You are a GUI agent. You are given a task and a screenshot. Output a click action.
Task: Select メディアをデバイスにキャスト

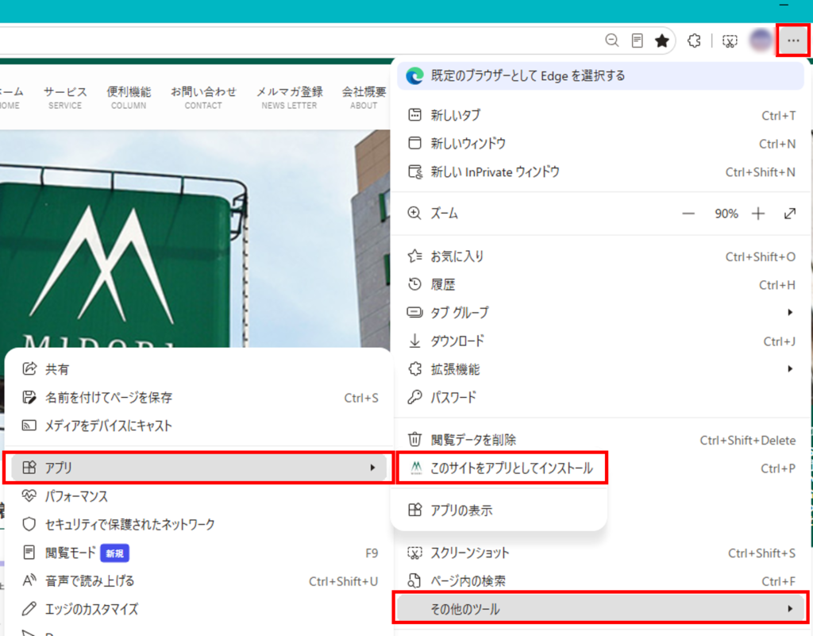[199, 426]
